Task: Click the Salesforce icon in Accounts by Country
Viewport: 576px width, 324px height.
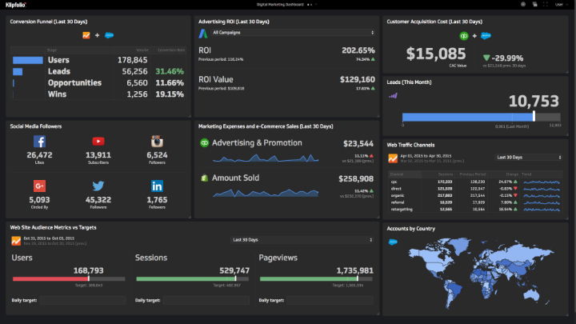Action: point(393,242)
